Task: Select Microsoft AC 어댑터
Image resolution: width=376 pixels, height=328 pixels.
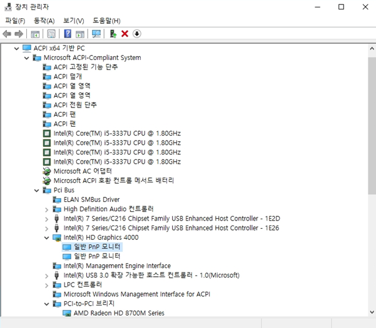Action: click(x=83, y=171)
